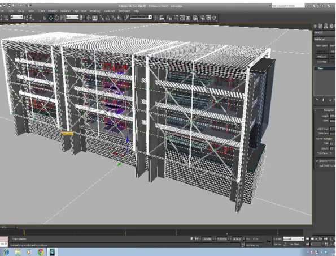Click the Play Animation button

click(x=316, y=239)
